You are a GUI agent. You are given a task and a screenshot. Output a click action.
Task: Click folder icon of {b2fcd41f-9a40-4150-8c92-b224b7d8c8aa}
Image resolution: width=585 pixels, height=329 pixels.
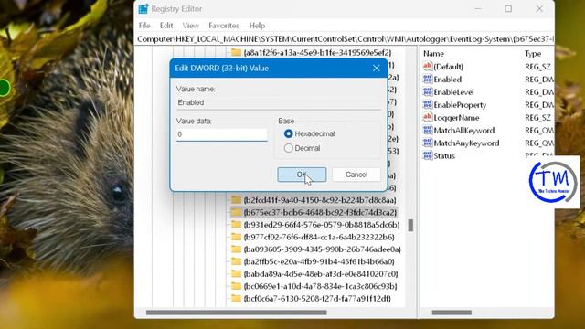tap(236, 200)
